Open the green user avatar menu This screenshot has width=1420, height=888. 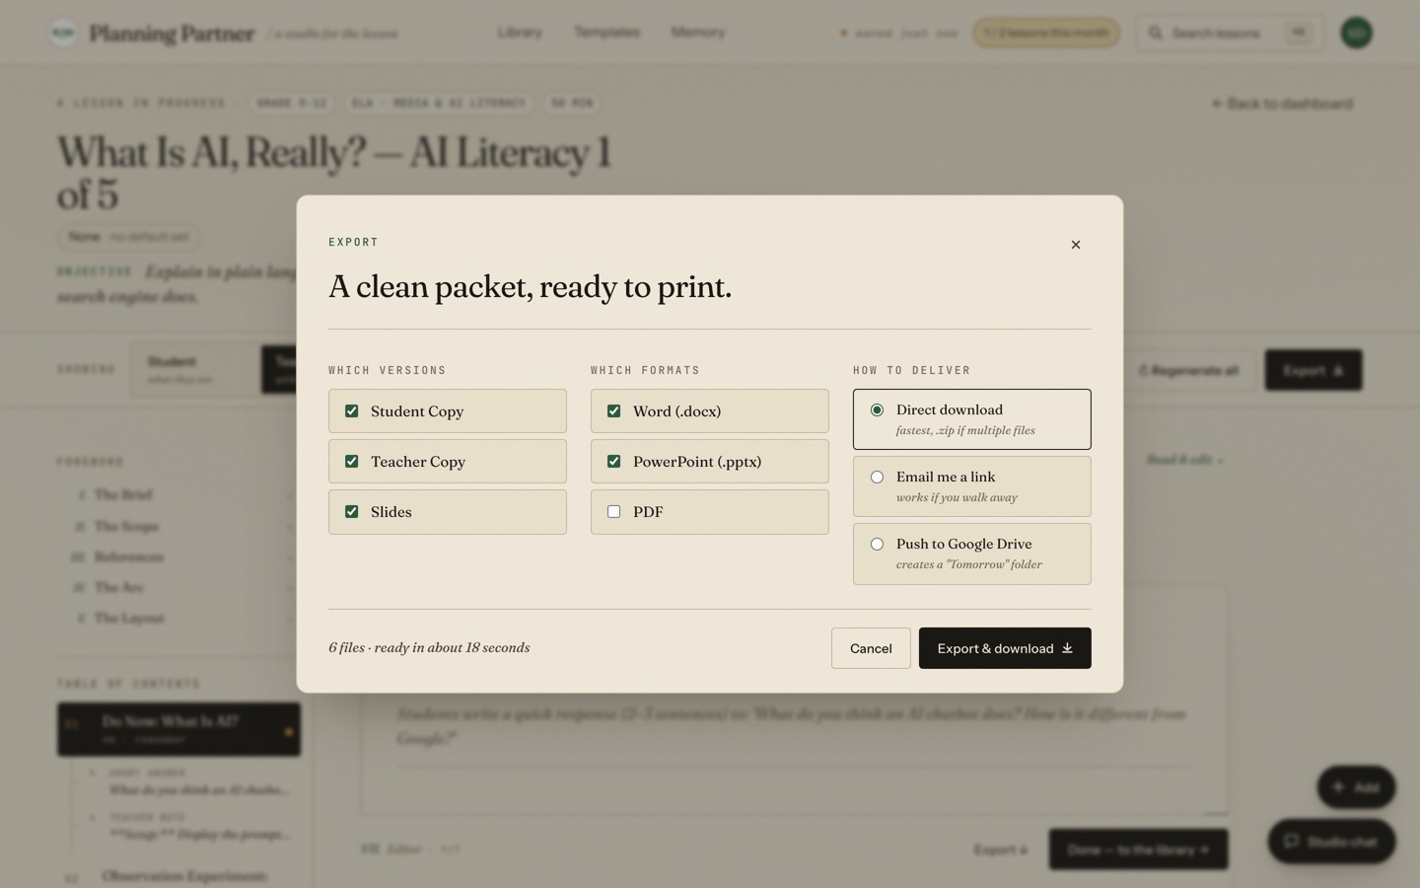[x=1357, y=33]
